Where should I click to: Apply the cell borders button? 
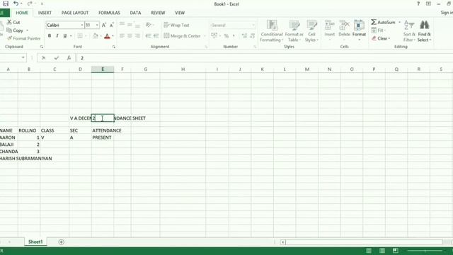[80, 36]
